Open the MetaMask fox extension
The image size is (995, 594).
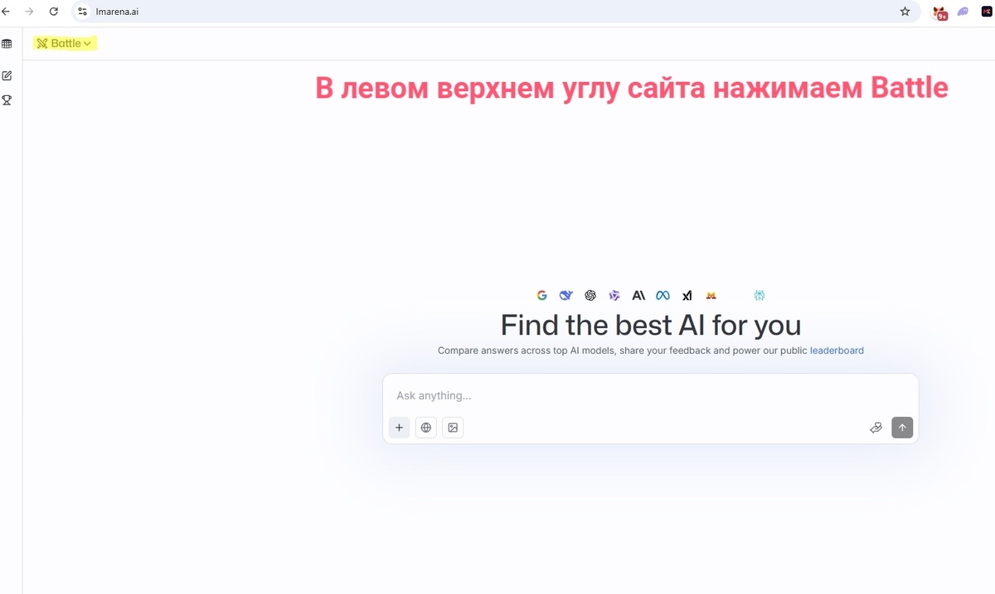pyautogui.click(x=940, y=12)
